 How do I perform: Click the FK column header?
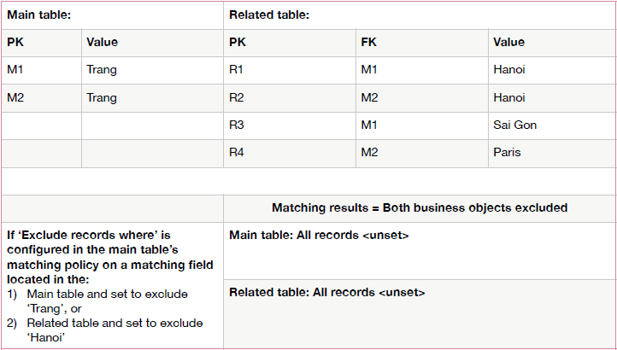pyautogui.click(x=369, y=42)
